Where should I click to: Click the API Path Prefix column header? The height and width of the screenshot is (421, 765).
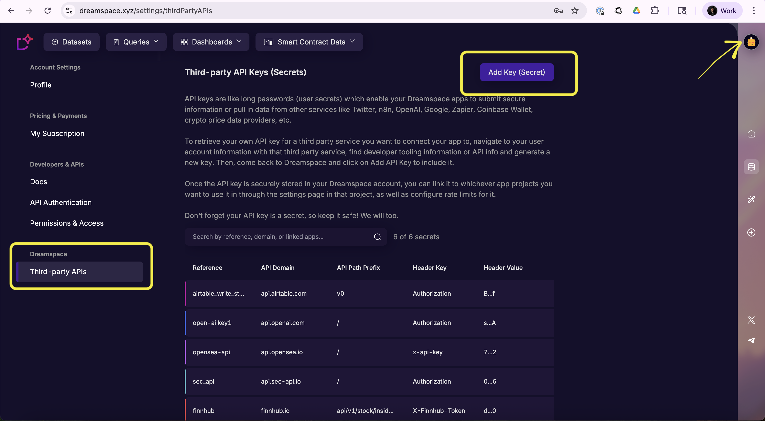(358, 268)
